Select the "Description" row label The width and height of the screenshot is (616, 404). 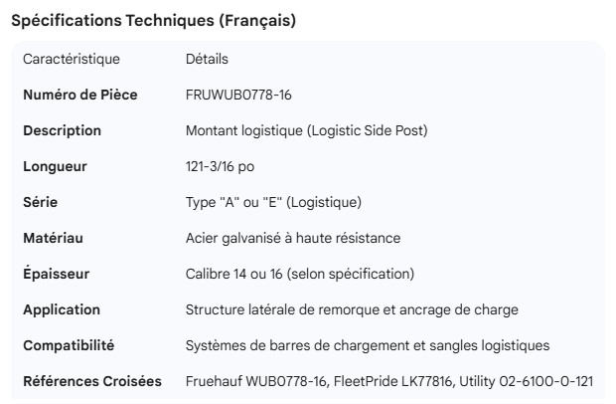pos(62,130)
